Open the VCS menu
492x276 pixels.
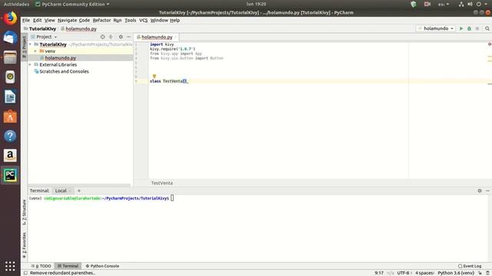point(144,20)
